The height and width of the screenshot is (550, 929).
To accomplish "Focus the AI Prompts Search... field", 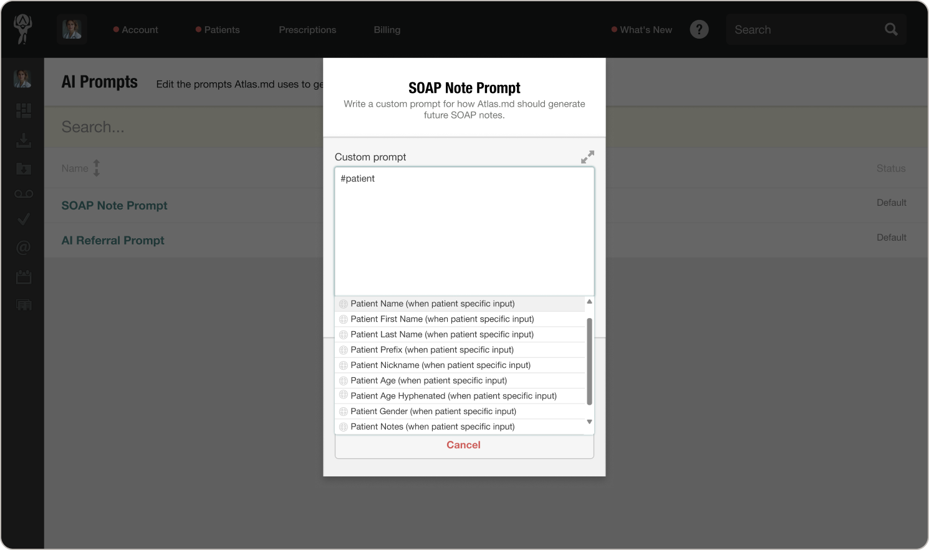I will pyautogui.click(x=184, y=127).
